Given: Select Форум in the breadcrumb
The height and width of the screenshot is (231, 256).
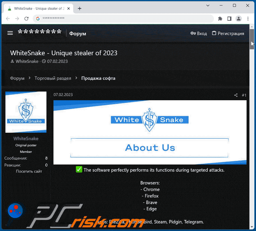Looking at the screenshot, I should coord(17,78).
